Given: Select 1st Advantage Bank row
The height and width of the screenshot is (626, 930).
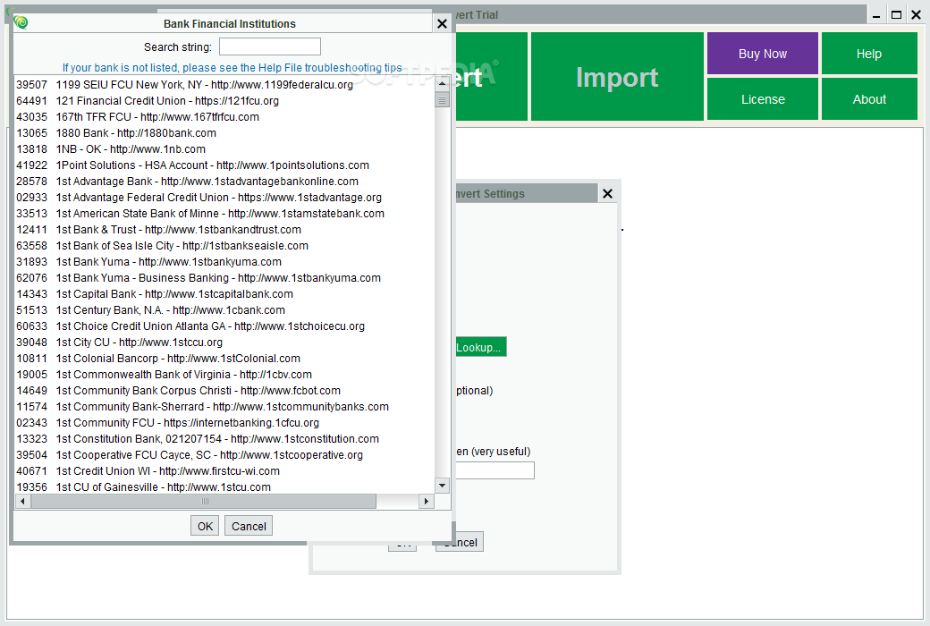Looking at the screenshot, I should (x=224, y=181).
